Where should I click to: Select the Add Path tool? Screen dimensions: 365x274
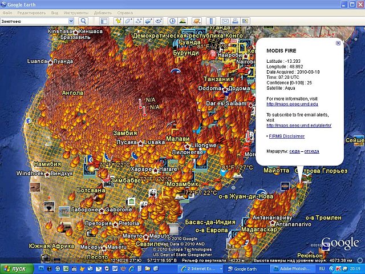tap(139, 21)
